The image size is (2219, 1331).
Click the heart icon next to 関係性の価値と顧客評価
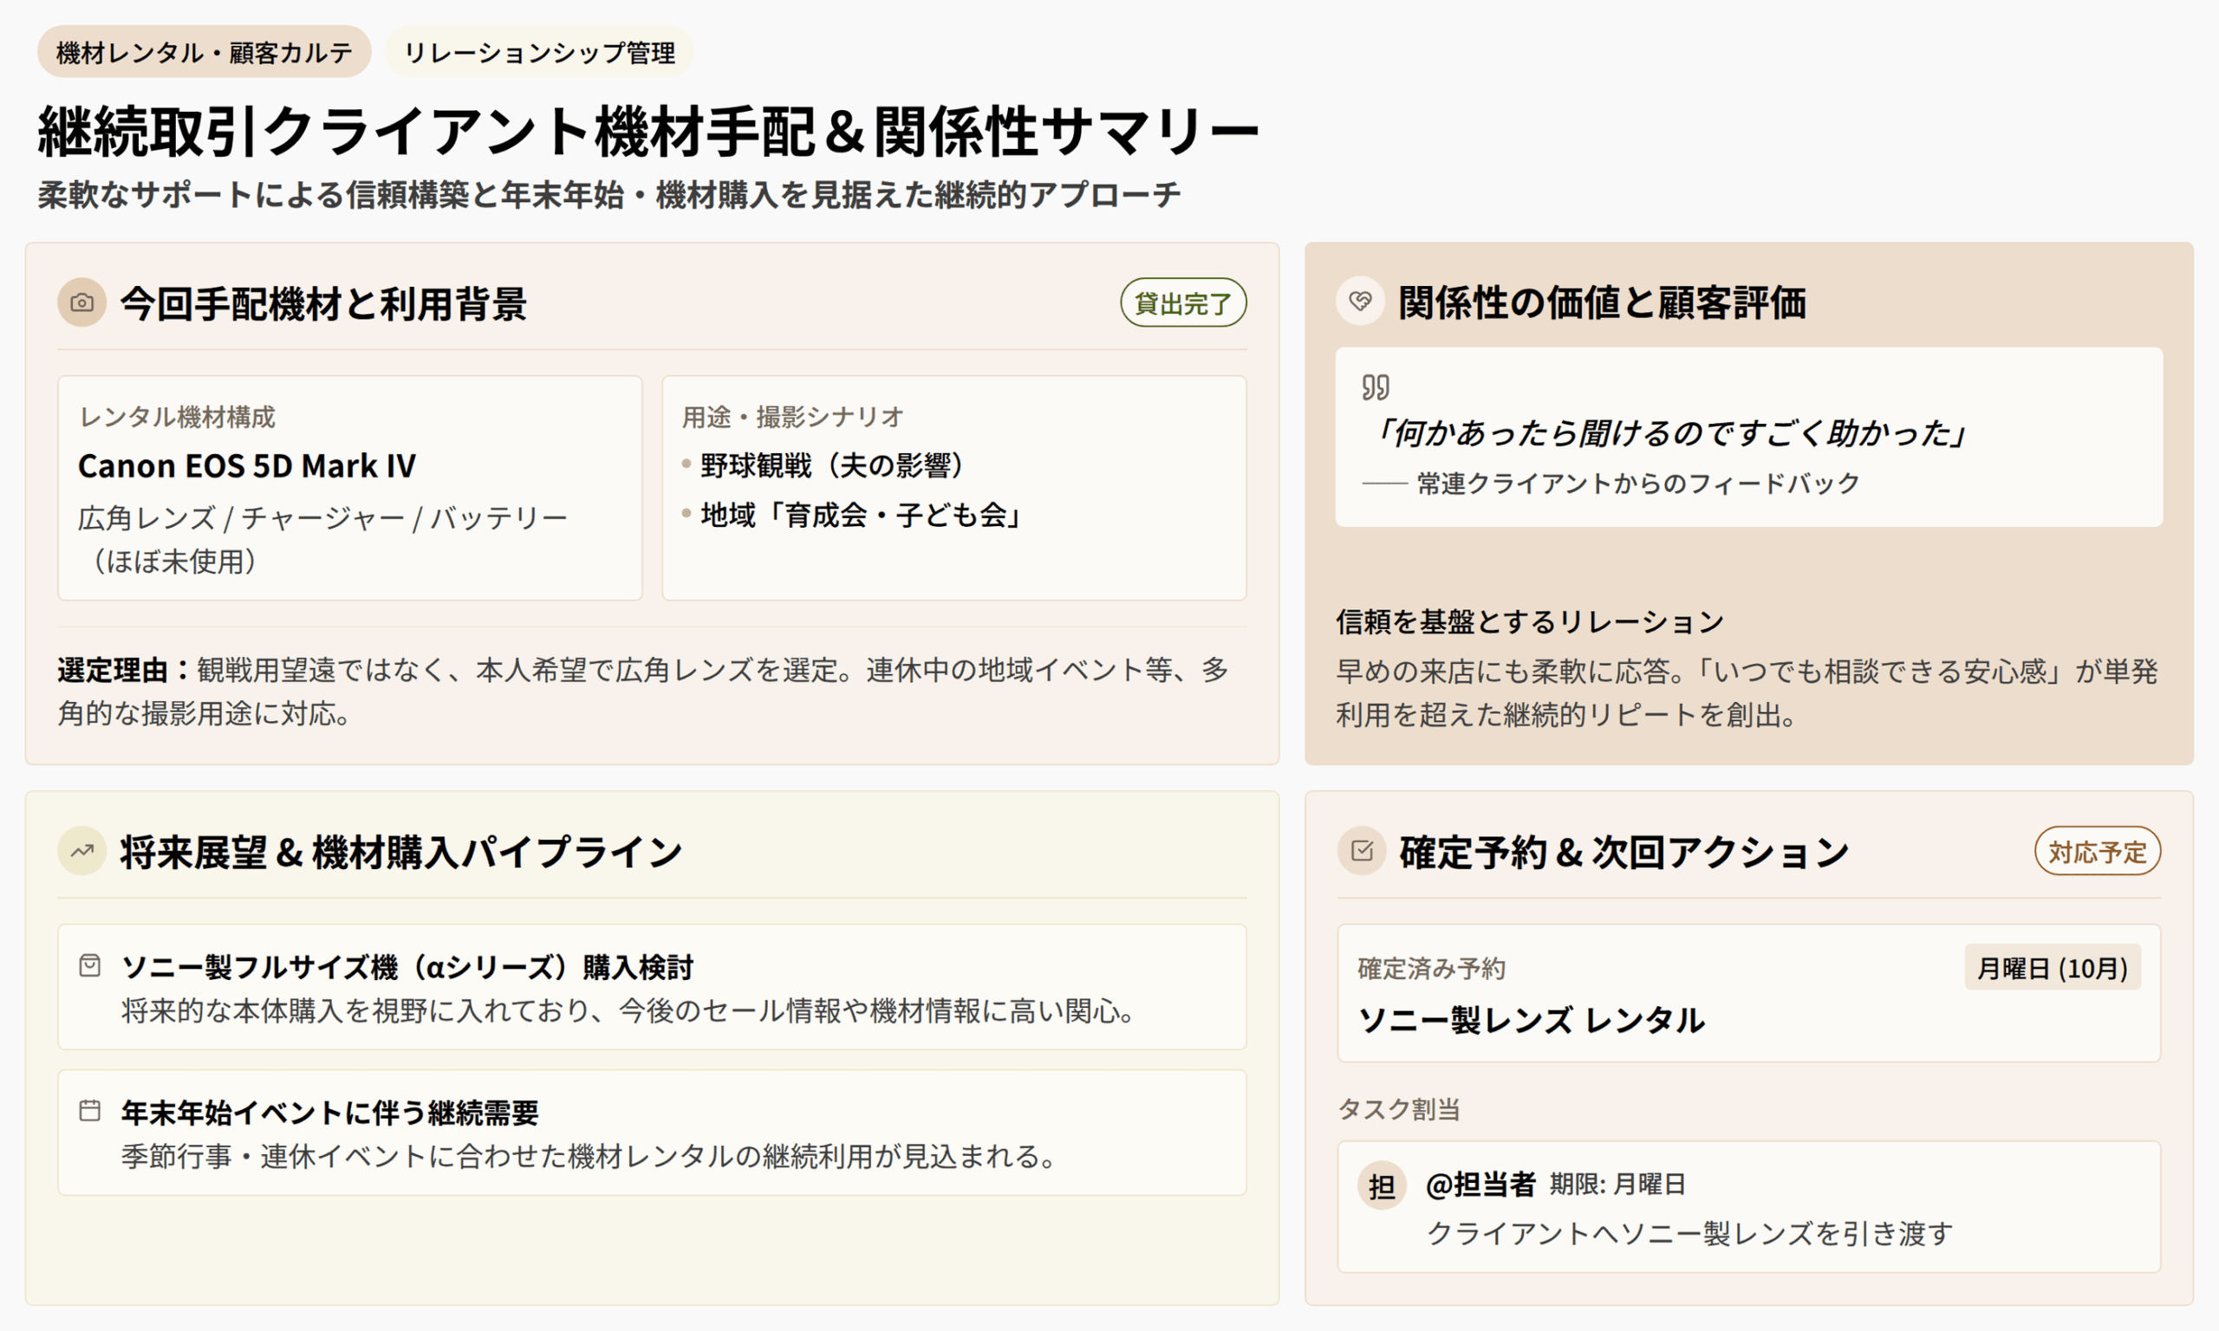tap(1361, 301)
